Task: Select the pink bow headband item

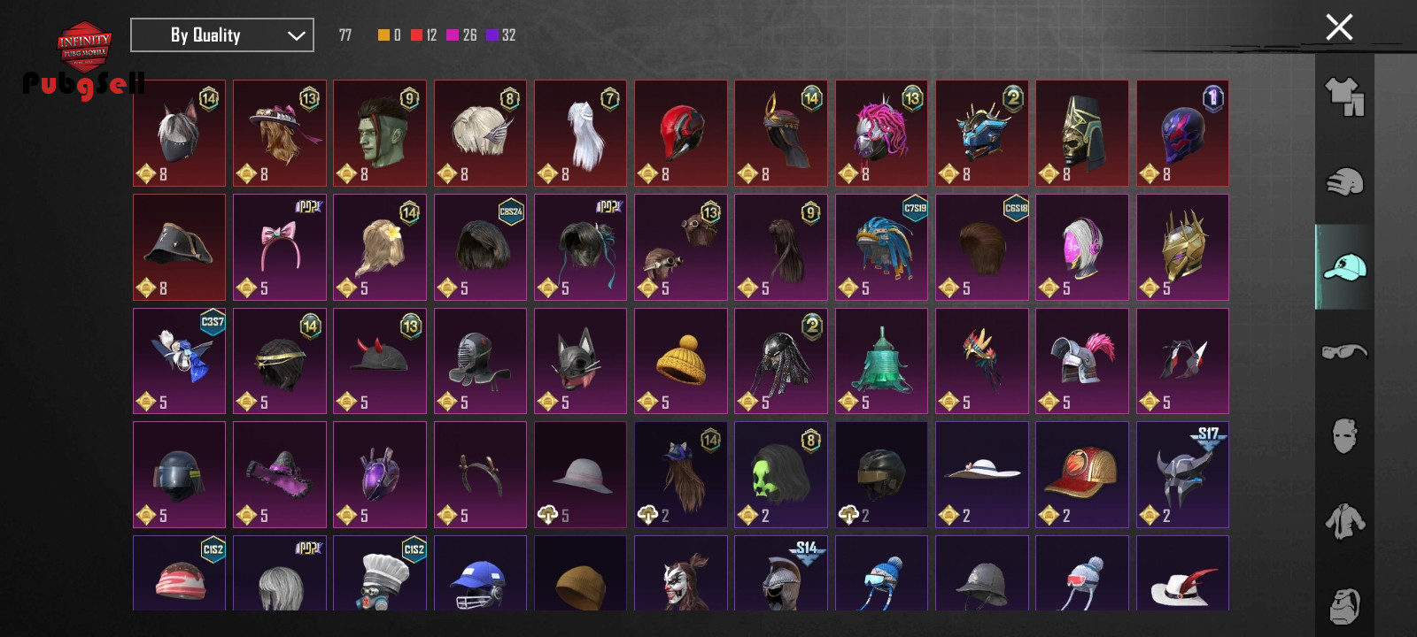Action: [x=280, y=248]
